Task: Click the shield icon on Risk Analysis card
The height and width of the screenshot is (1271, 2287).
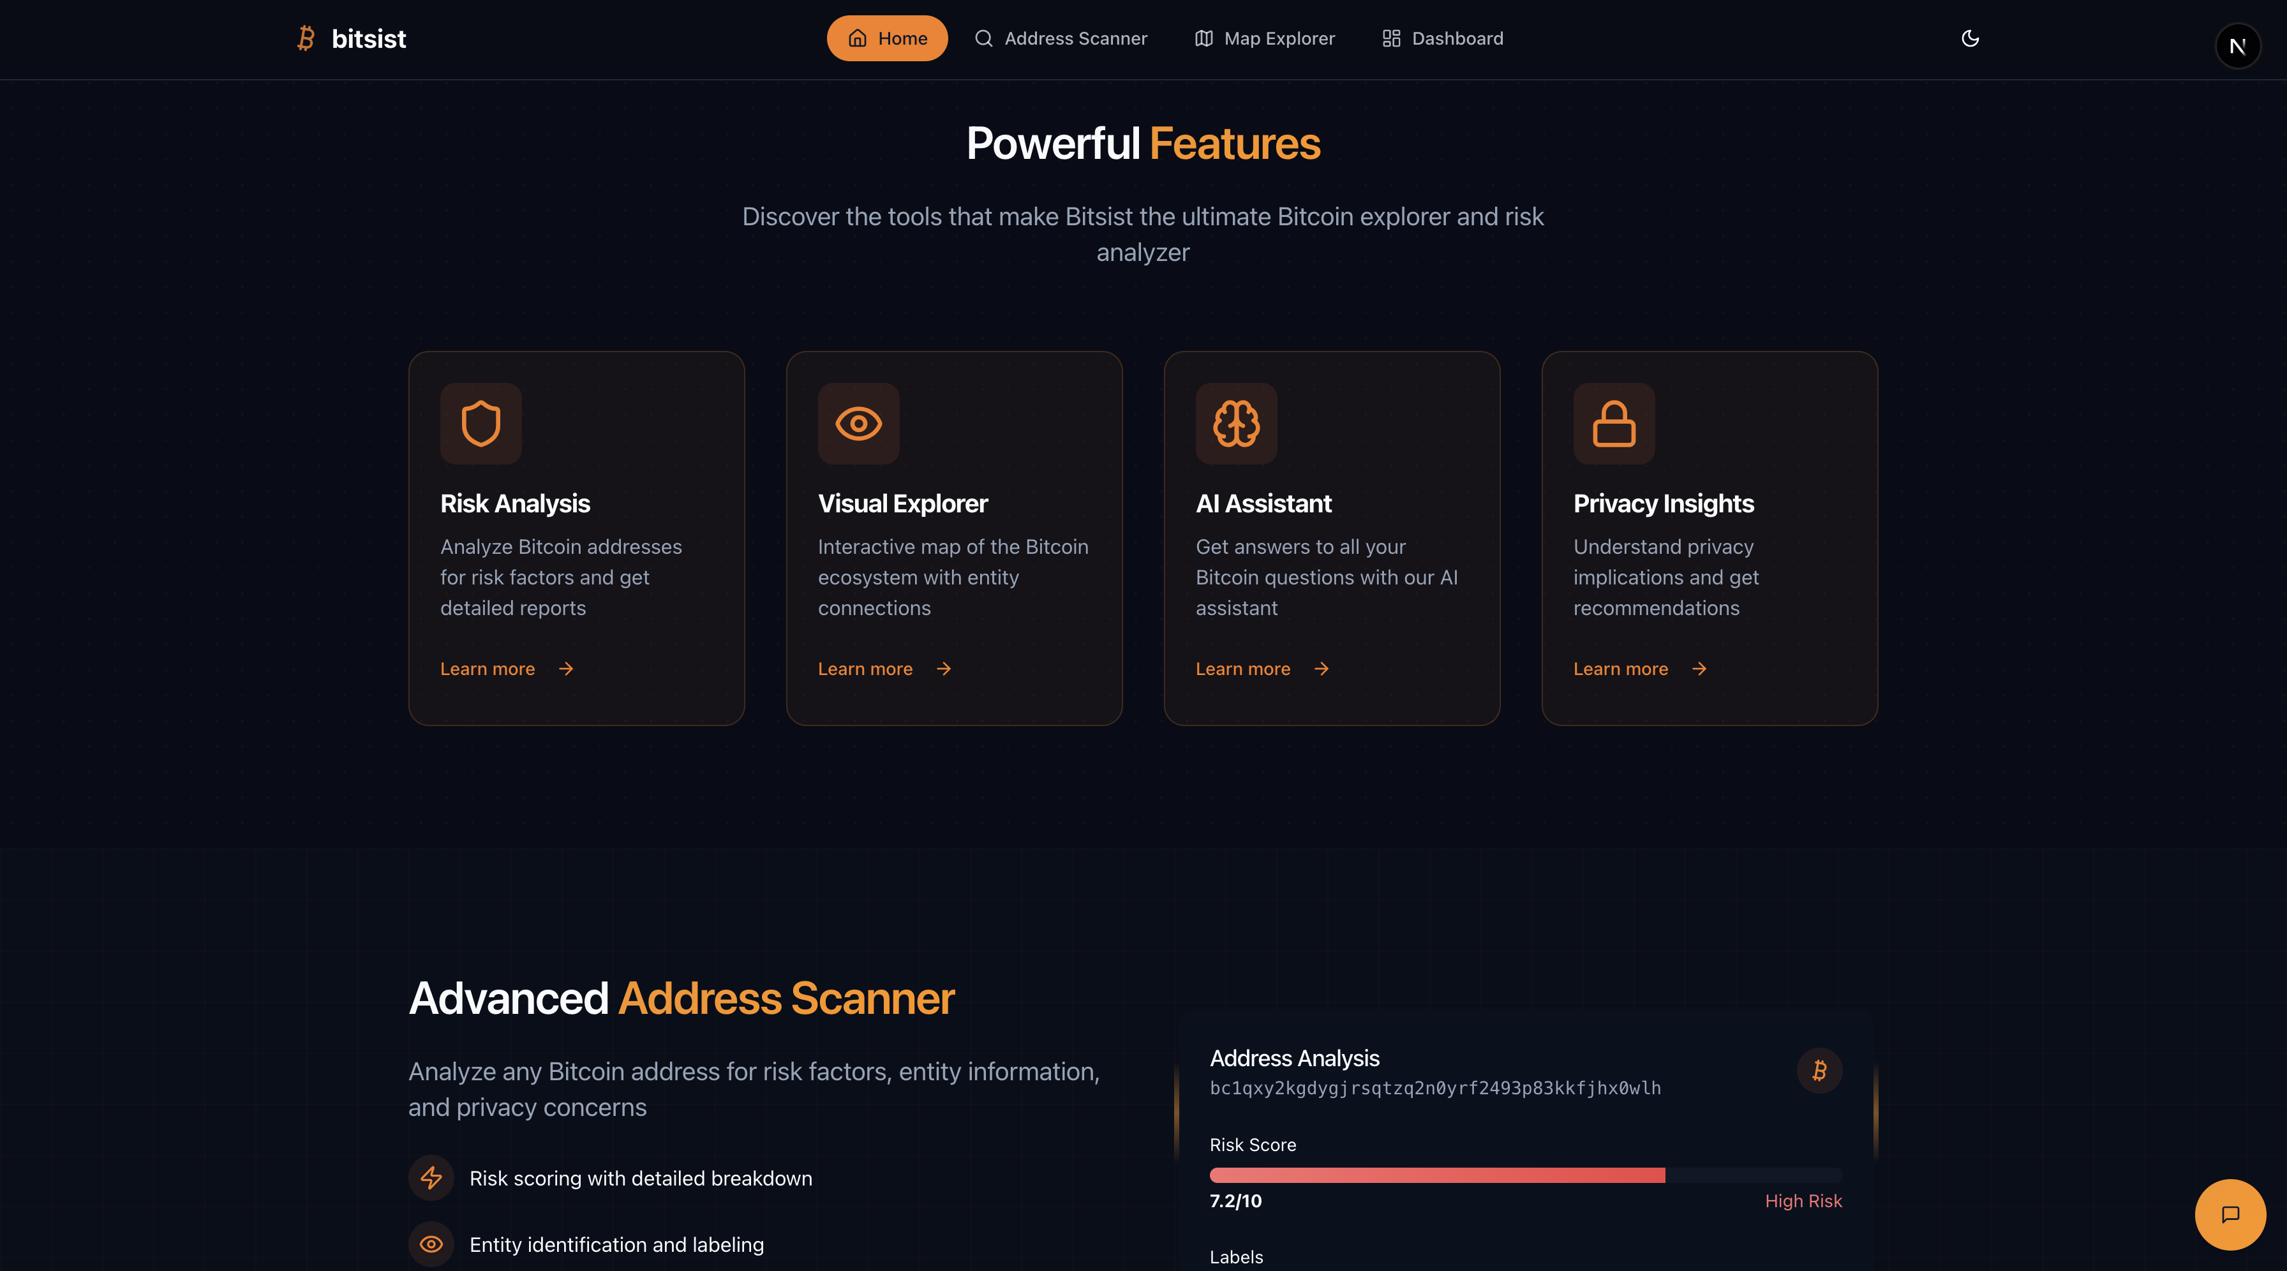Action: coord(480,424)
